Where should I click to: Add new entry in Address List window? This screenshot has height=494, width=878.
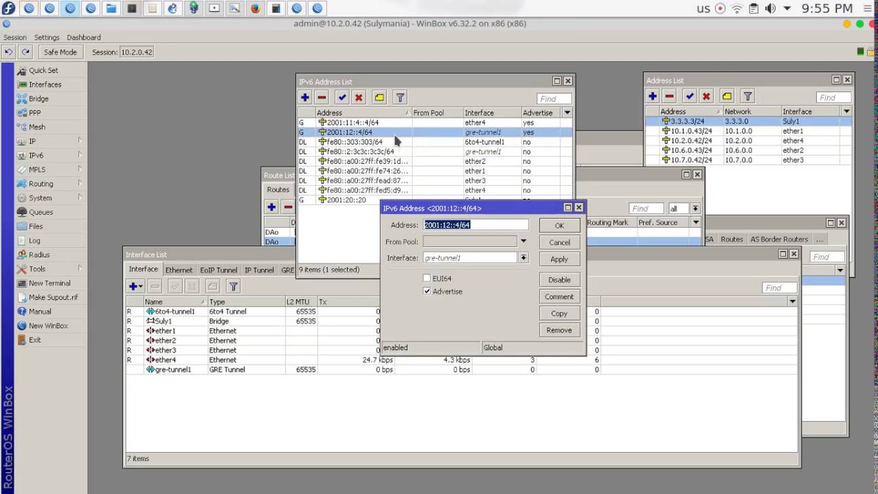[653, 96]
